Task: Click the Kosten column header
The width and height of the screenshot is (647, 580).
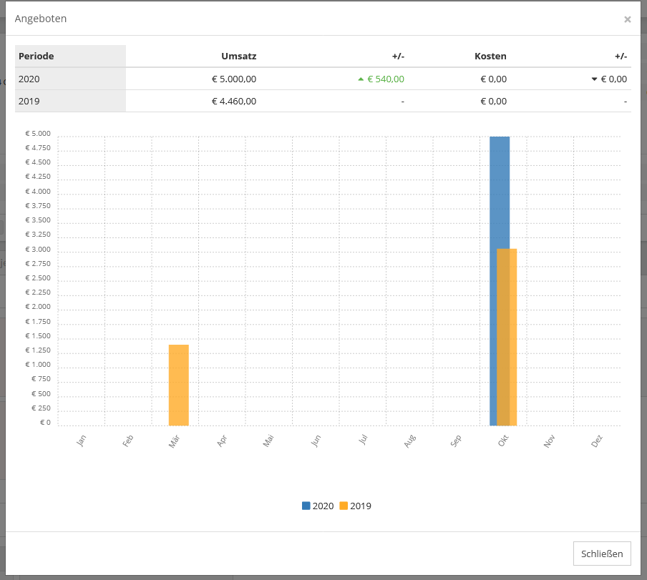Action: tap(490, 56)
